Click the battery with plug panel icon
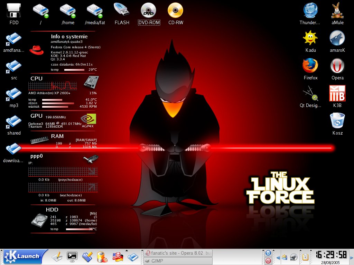The height and width of the screenshot is (265, 354). [x=102, y=257]
